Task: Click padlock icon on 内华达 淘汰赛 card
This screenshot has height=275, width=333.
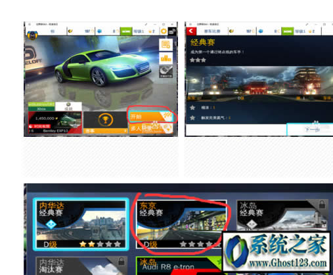Action: coord(121,261)
